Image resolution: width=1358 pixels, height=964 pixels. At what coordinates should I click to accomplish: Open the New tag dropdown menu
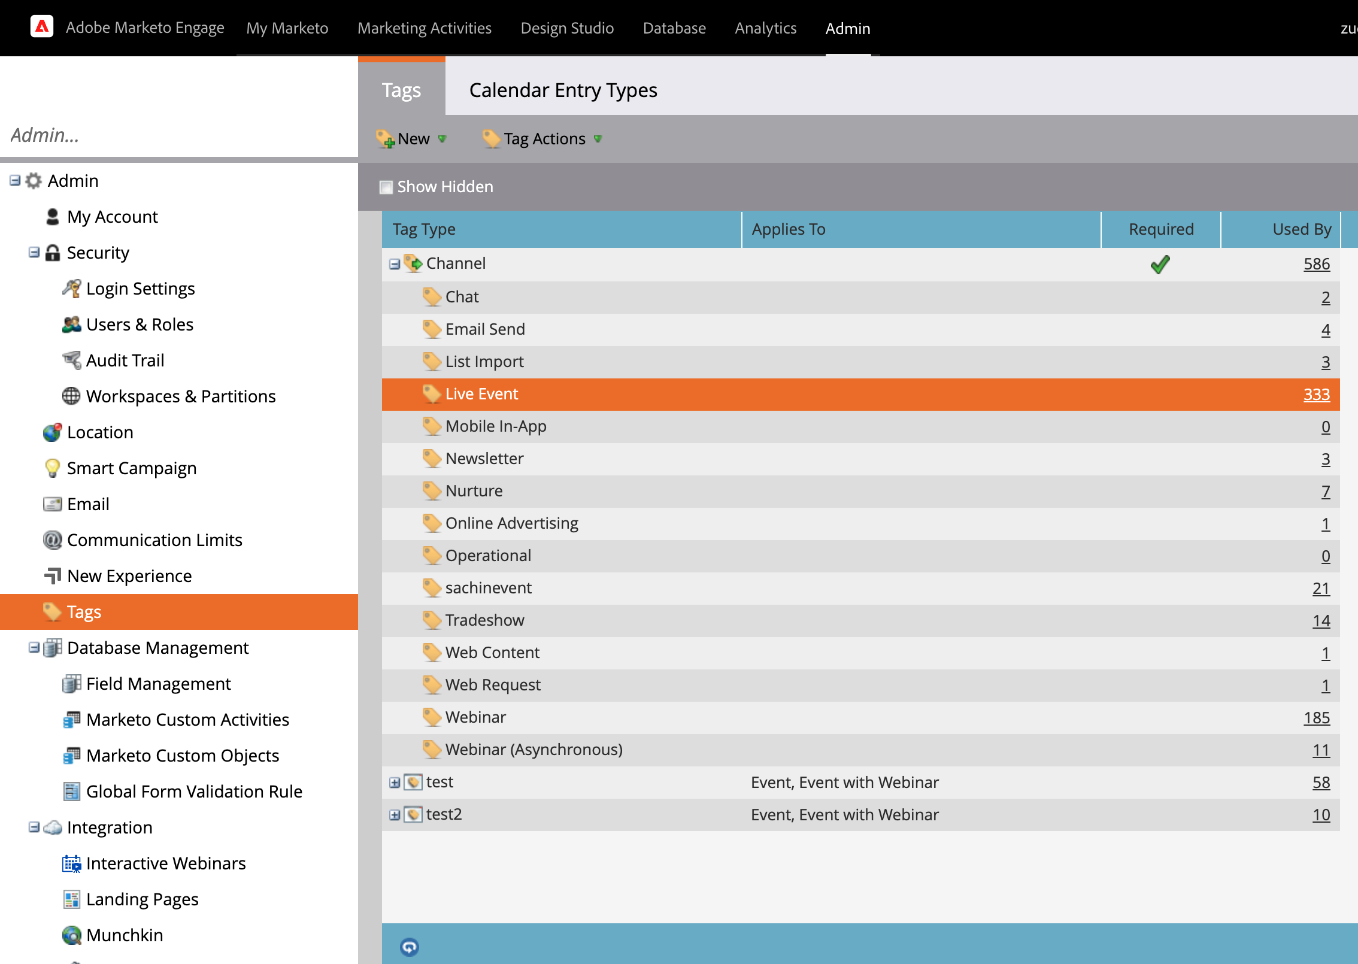(x=412, y=139)
